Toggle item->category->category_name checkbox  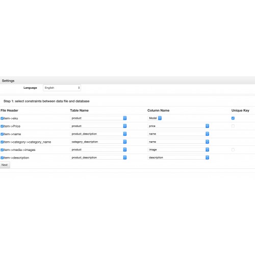[2, 142]
